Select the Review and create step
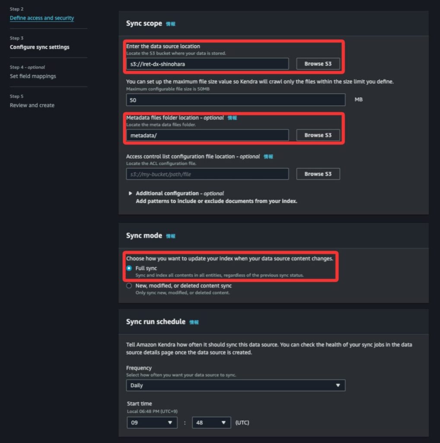Image resolution: width=440 pixels, height=443 pixels. click(x=32, y=105)
